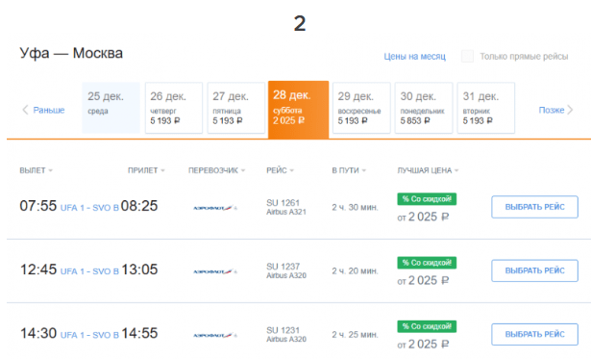Choose flight SU 1261 with ВЫБРАТЬ РЕЙС

coord(534,207)
